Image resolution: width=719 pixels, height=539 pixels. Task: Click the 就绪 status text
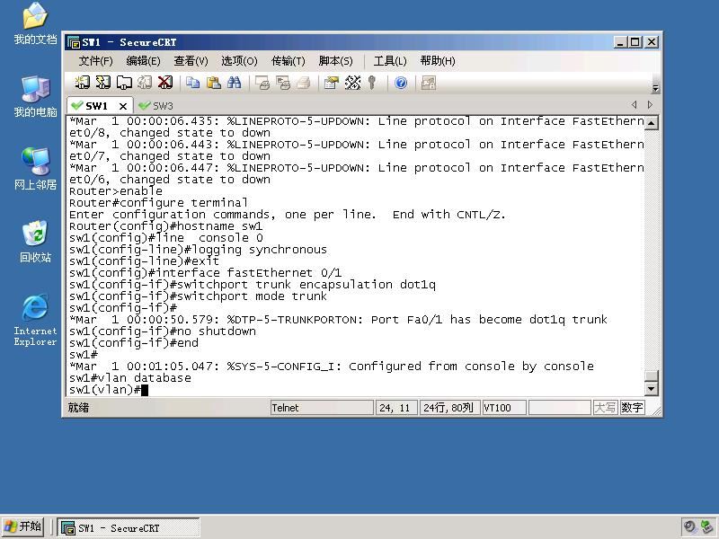(x=78, y=408)
